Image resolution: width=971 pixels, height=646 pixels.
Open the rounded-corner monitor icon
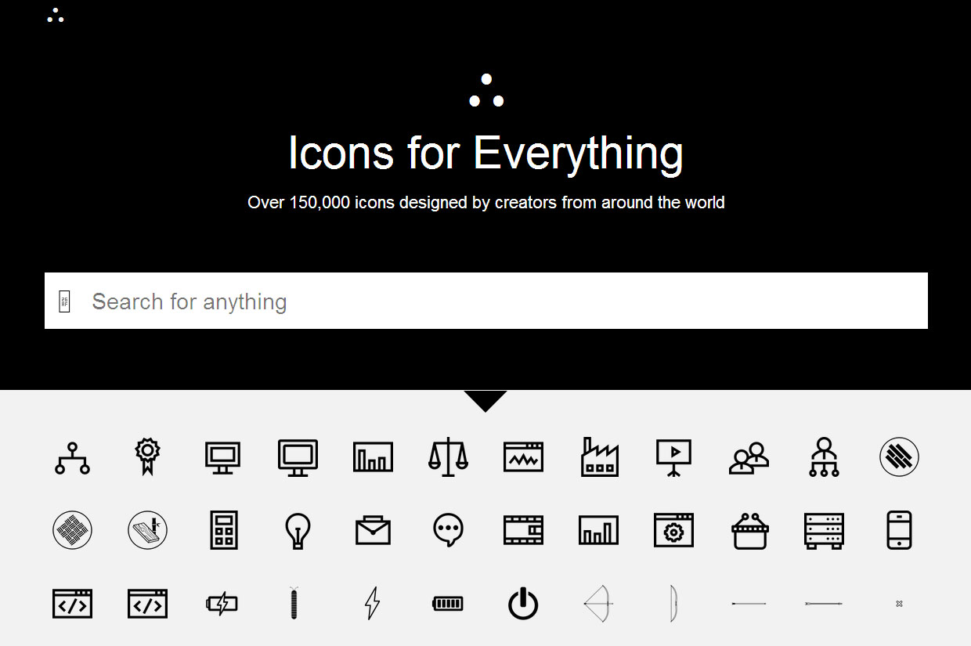298,457
